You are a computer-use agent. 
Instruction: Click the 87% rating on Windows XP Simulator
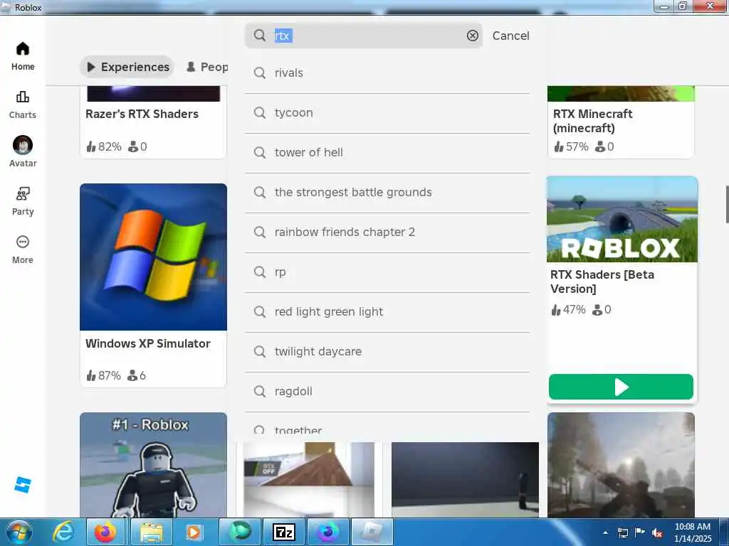[104, 375]
